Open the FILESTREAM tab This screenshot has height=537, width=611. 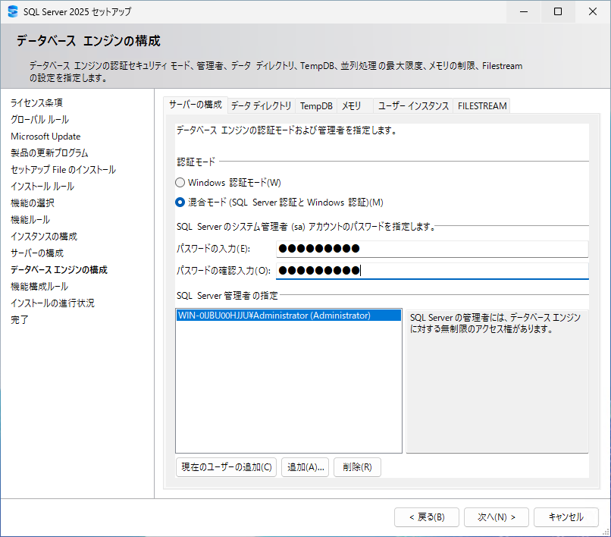pyautogui.click(x=482, y=106)
